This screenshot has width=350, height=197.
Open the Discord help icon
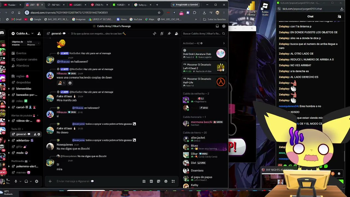(x=224, y=26)
